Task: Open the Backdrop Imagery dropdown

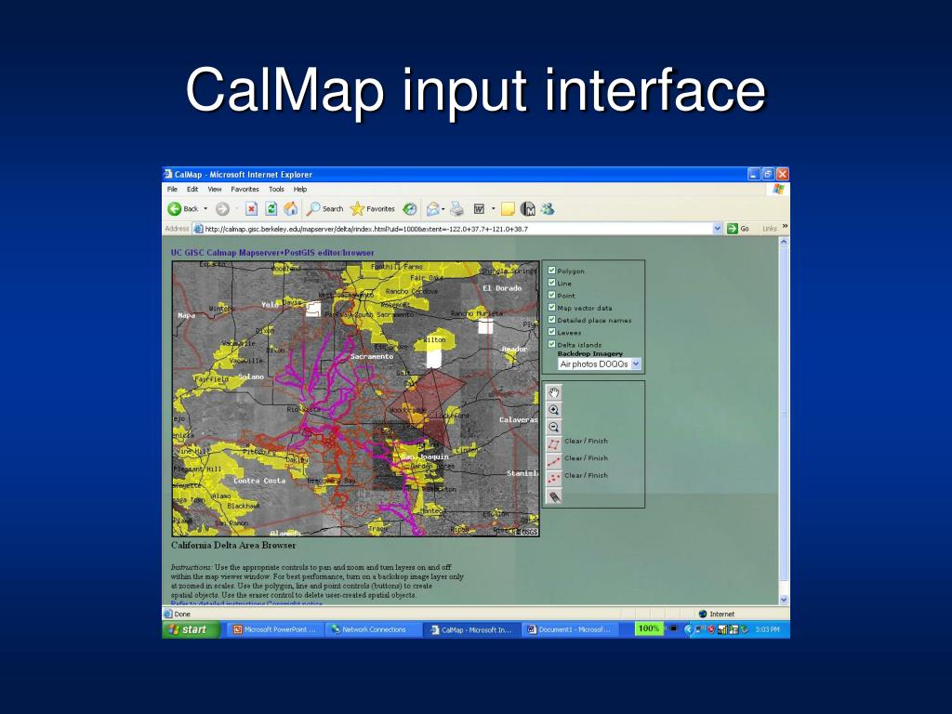Action: pyautogui.click(x=600, y=364)
